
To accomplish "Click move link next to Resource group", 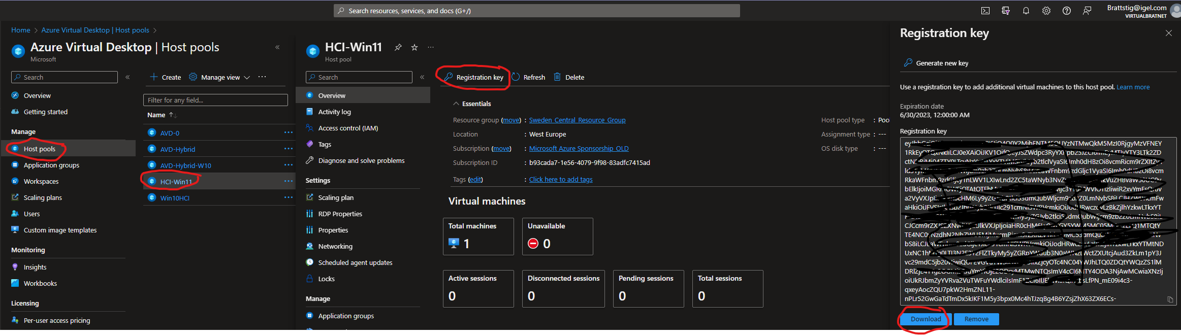I will tap(511, 120).
